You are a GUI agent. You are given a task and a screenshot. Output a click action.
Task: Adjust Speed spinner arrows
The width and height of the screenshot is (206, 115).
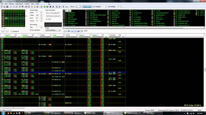(x=41, y=13)
